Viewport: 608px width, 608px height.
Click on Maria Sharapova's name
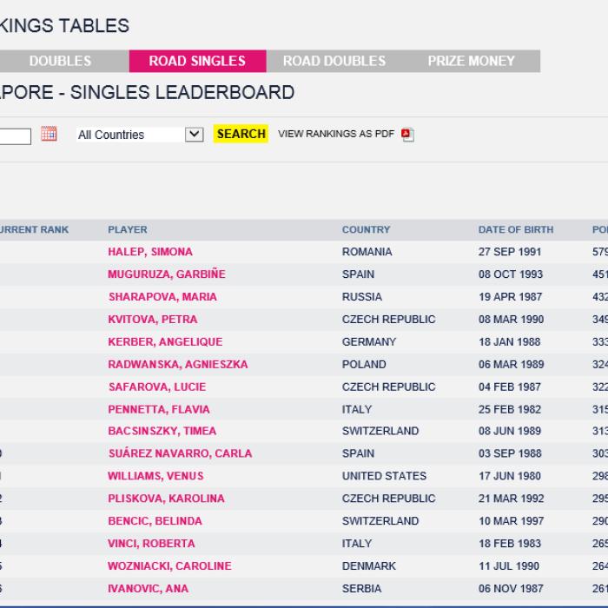[x=162, y=297]
